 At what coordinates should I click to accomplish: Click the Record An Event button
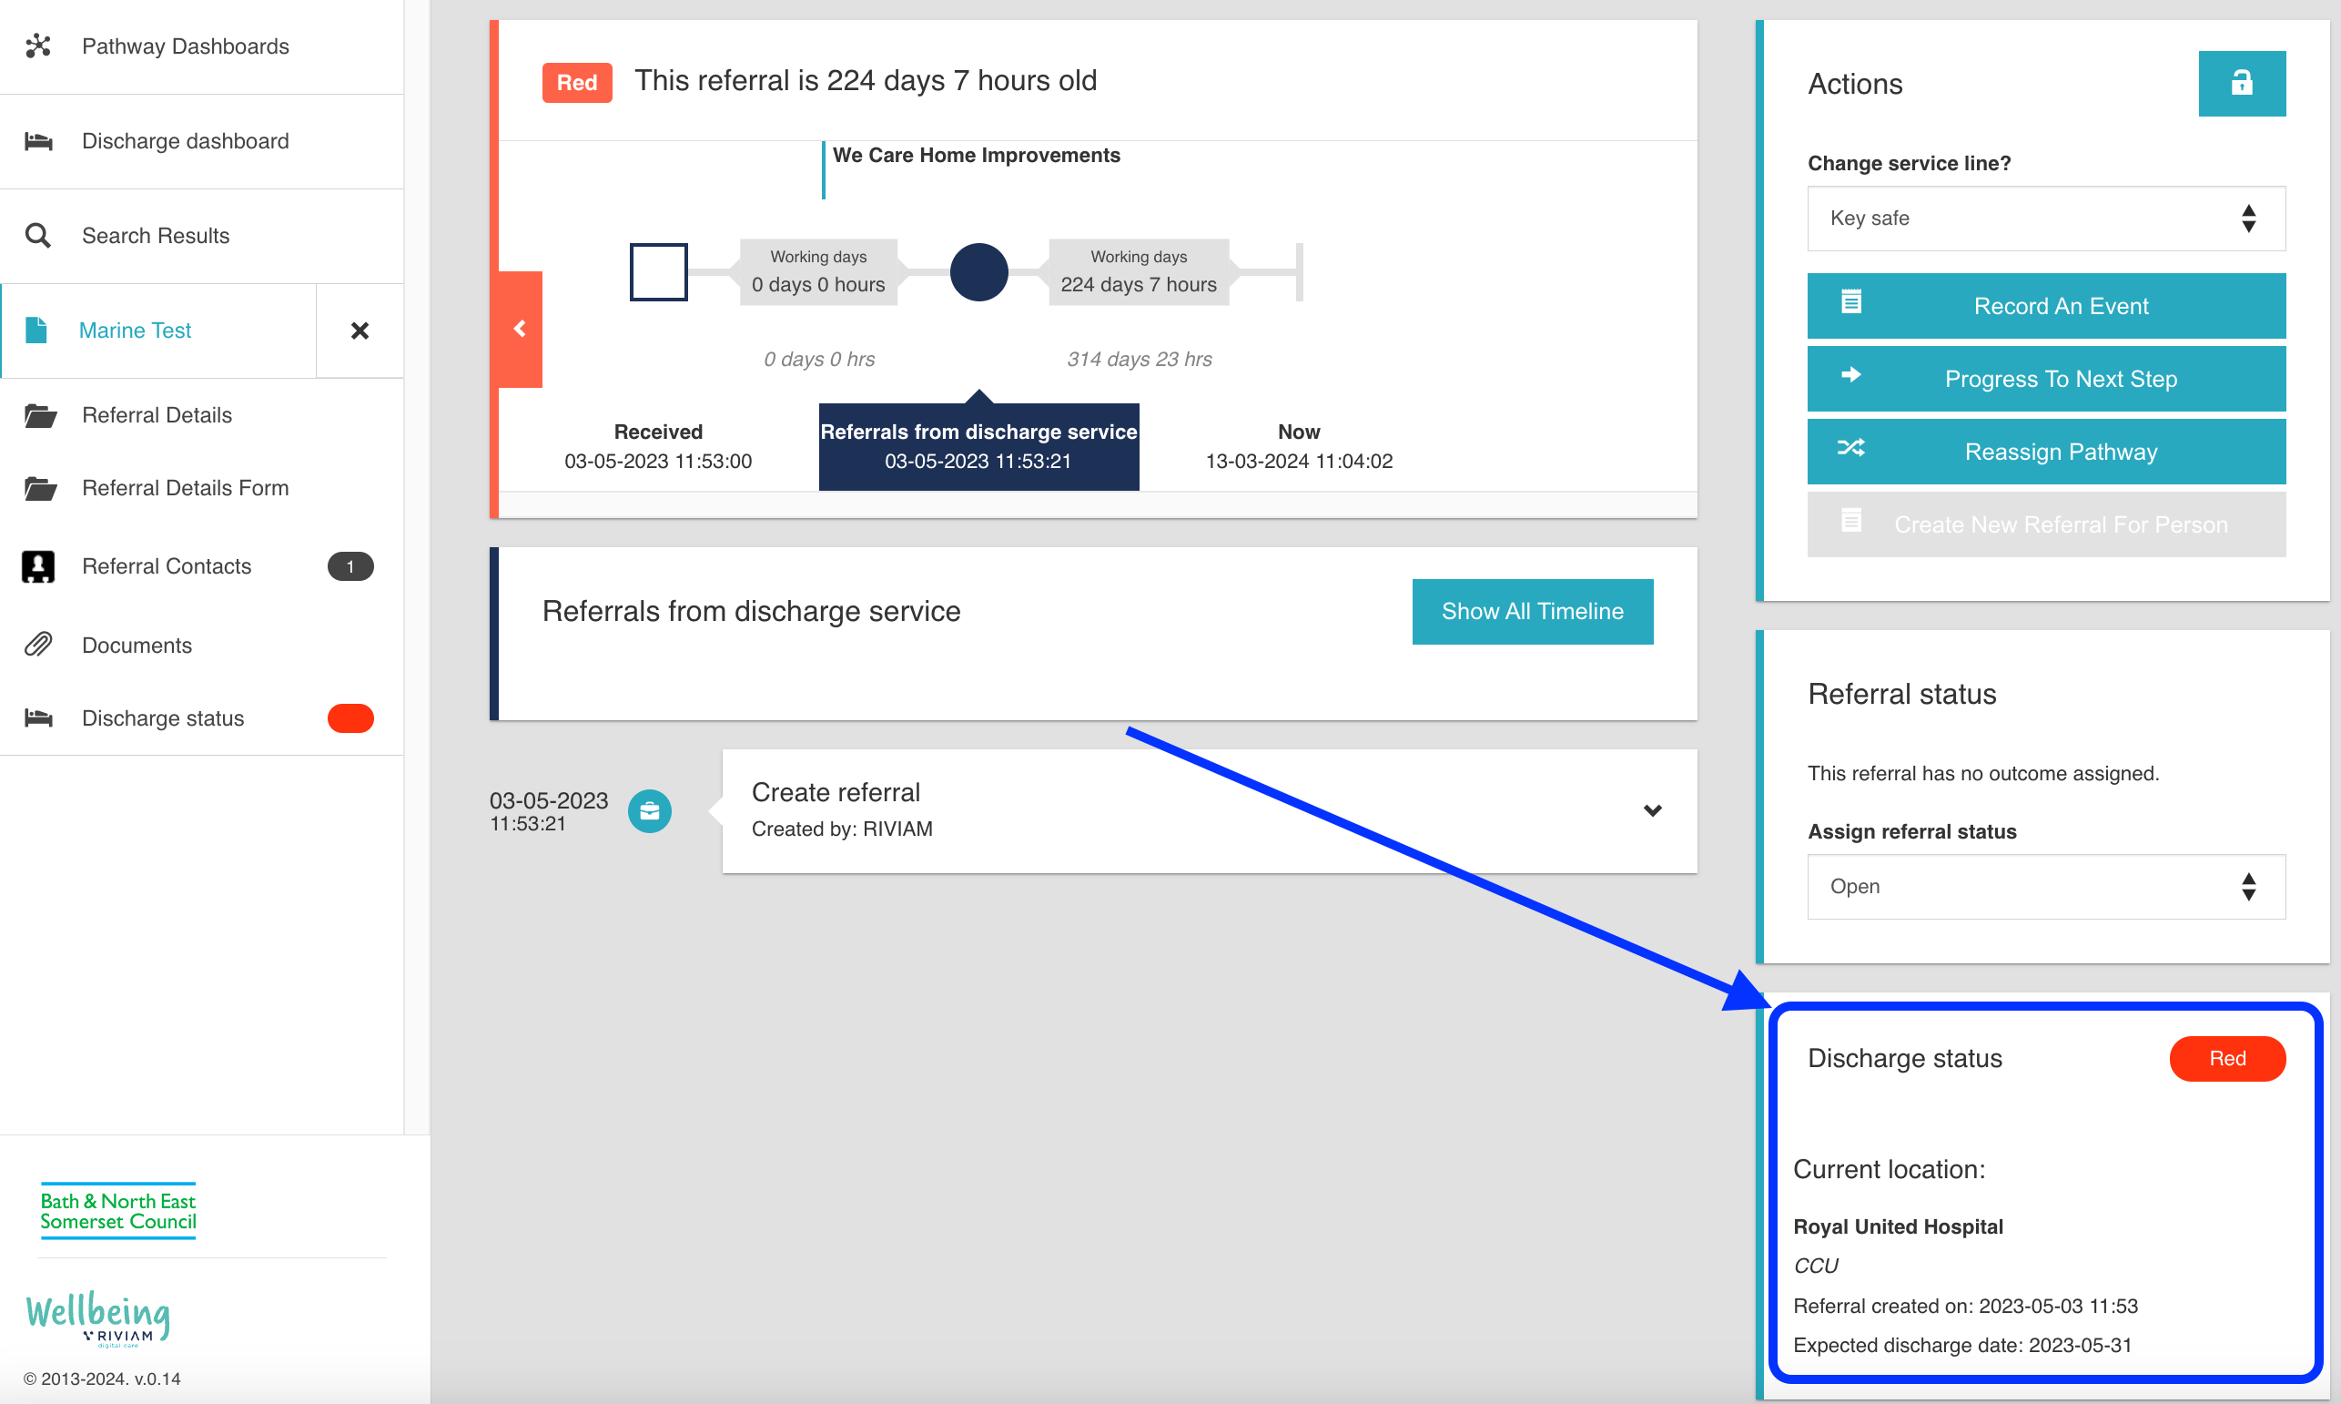point(2046,307)
